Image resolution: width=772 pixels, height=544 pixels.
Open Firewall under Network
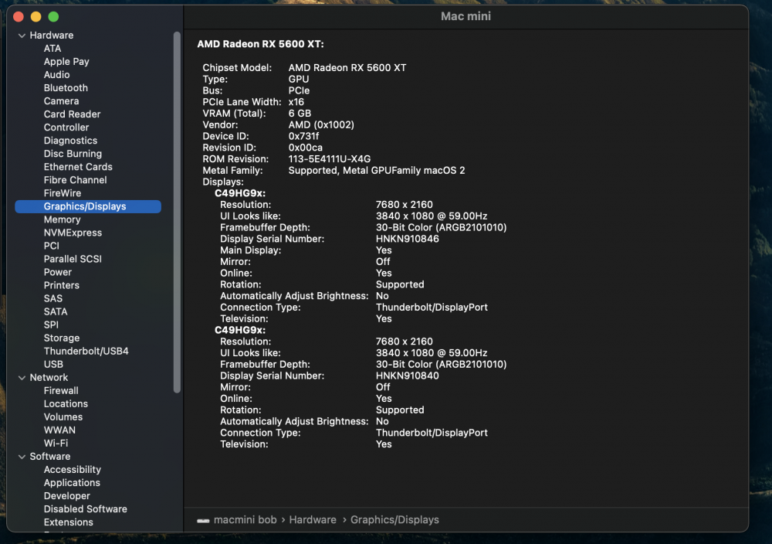point(60,391)
